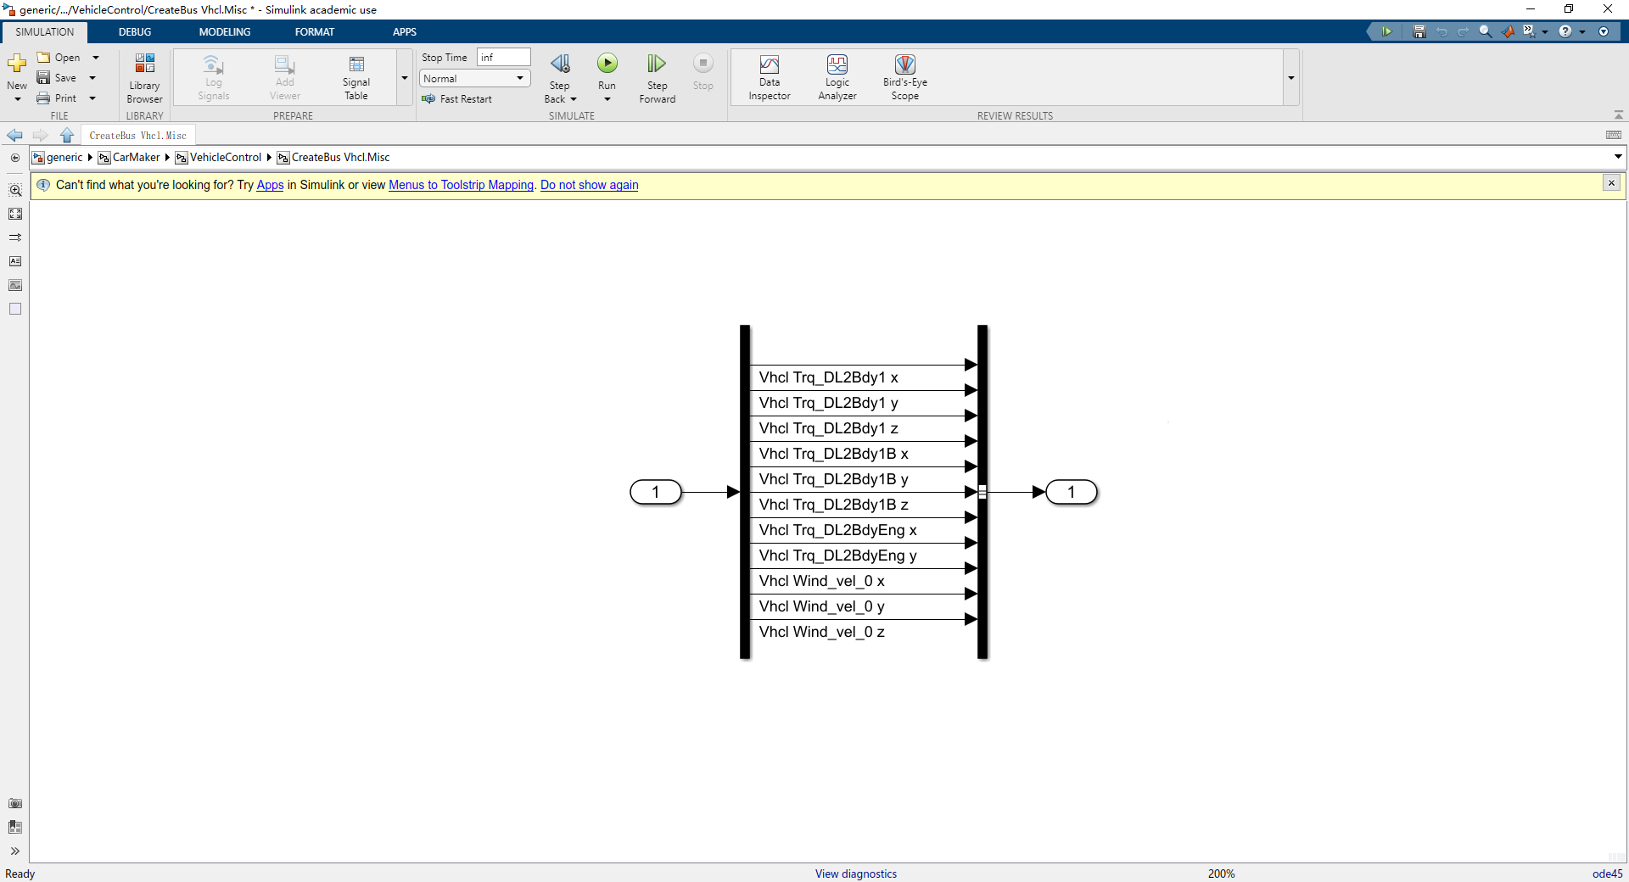Open the Library Browser
The width and height of the screenshot is (1629, 882).
[x=144, y=77]
